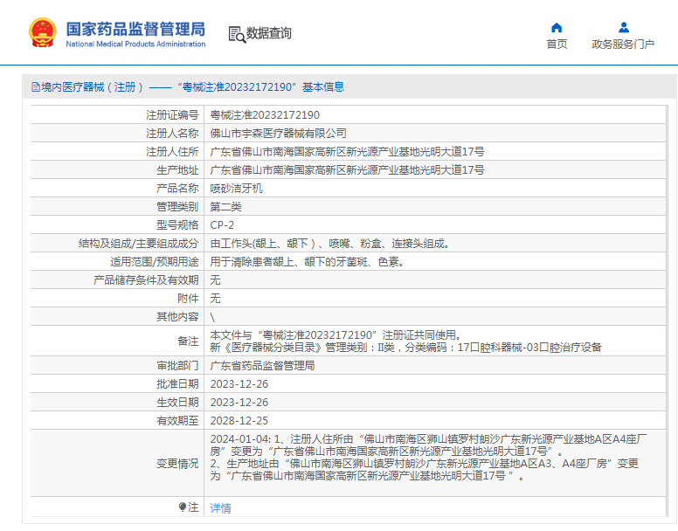The image size is (678, 531).
Task: Open the 数据查询 search icon
Action: [237, 34]
